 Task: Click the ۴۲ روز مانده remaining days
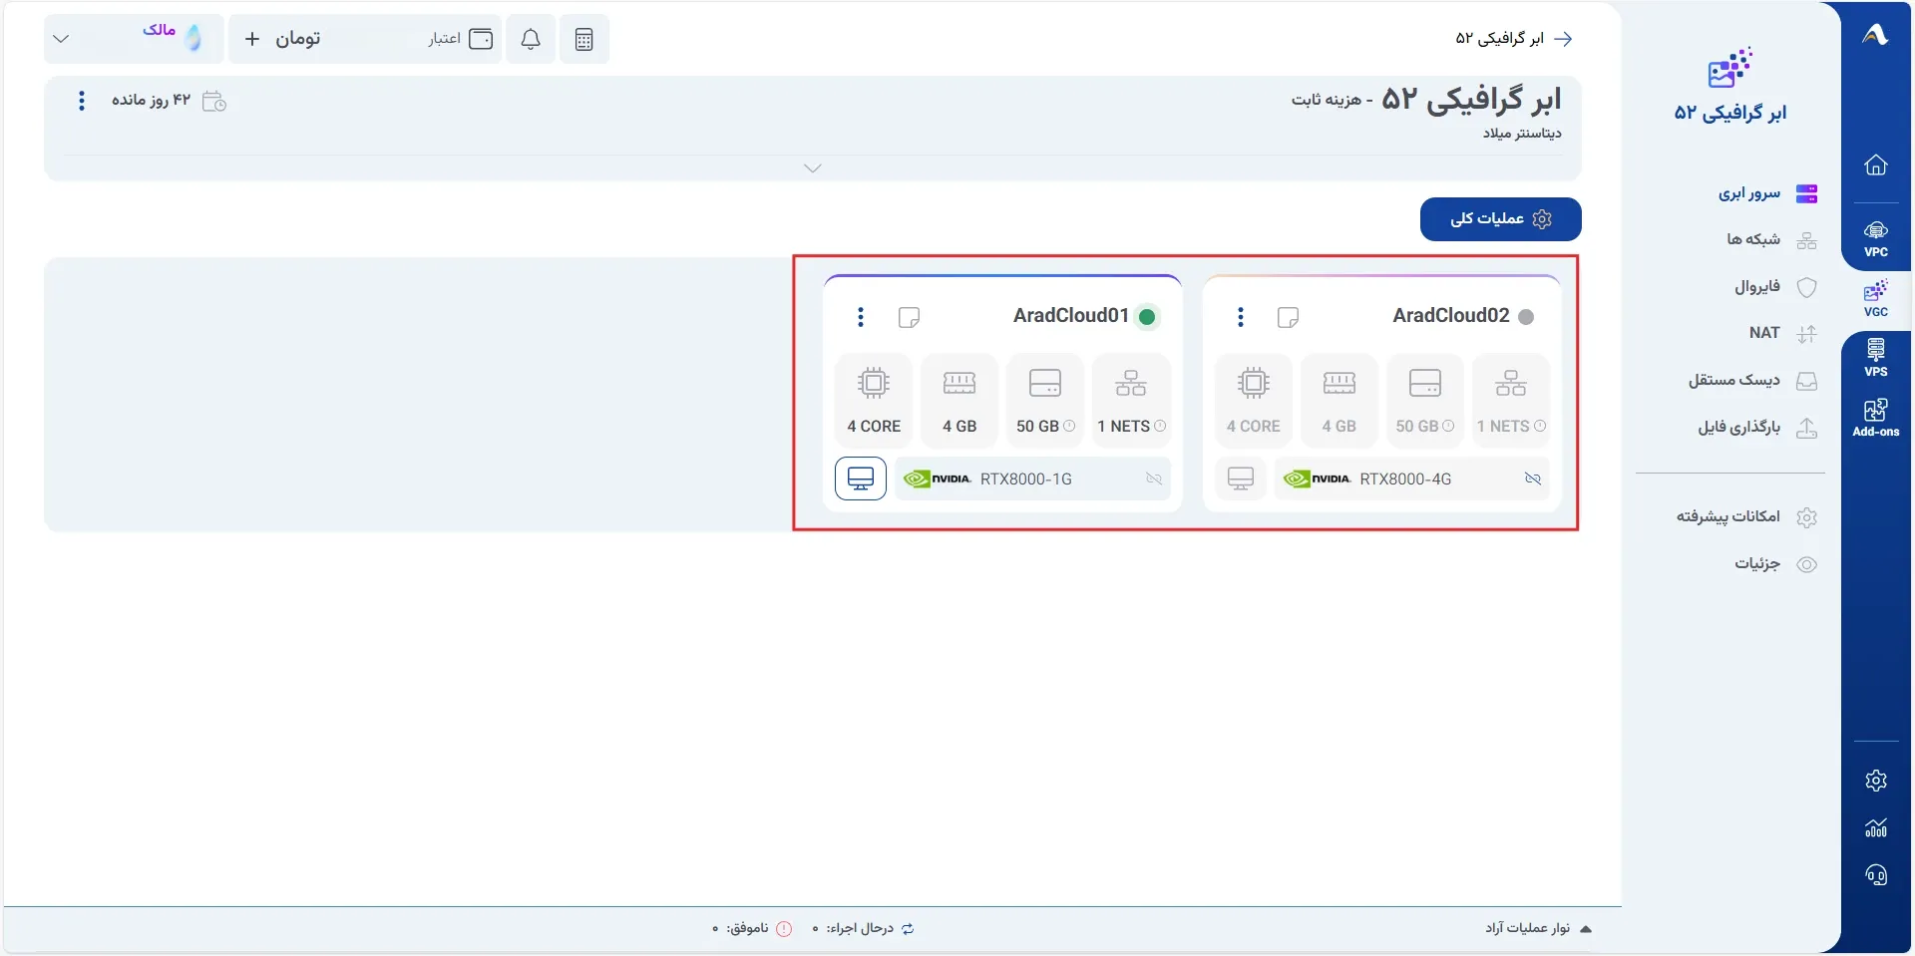pos(151,101)
